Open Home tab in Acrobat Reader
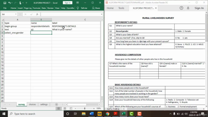Viewport: 208px width, 117px height. 110,8
